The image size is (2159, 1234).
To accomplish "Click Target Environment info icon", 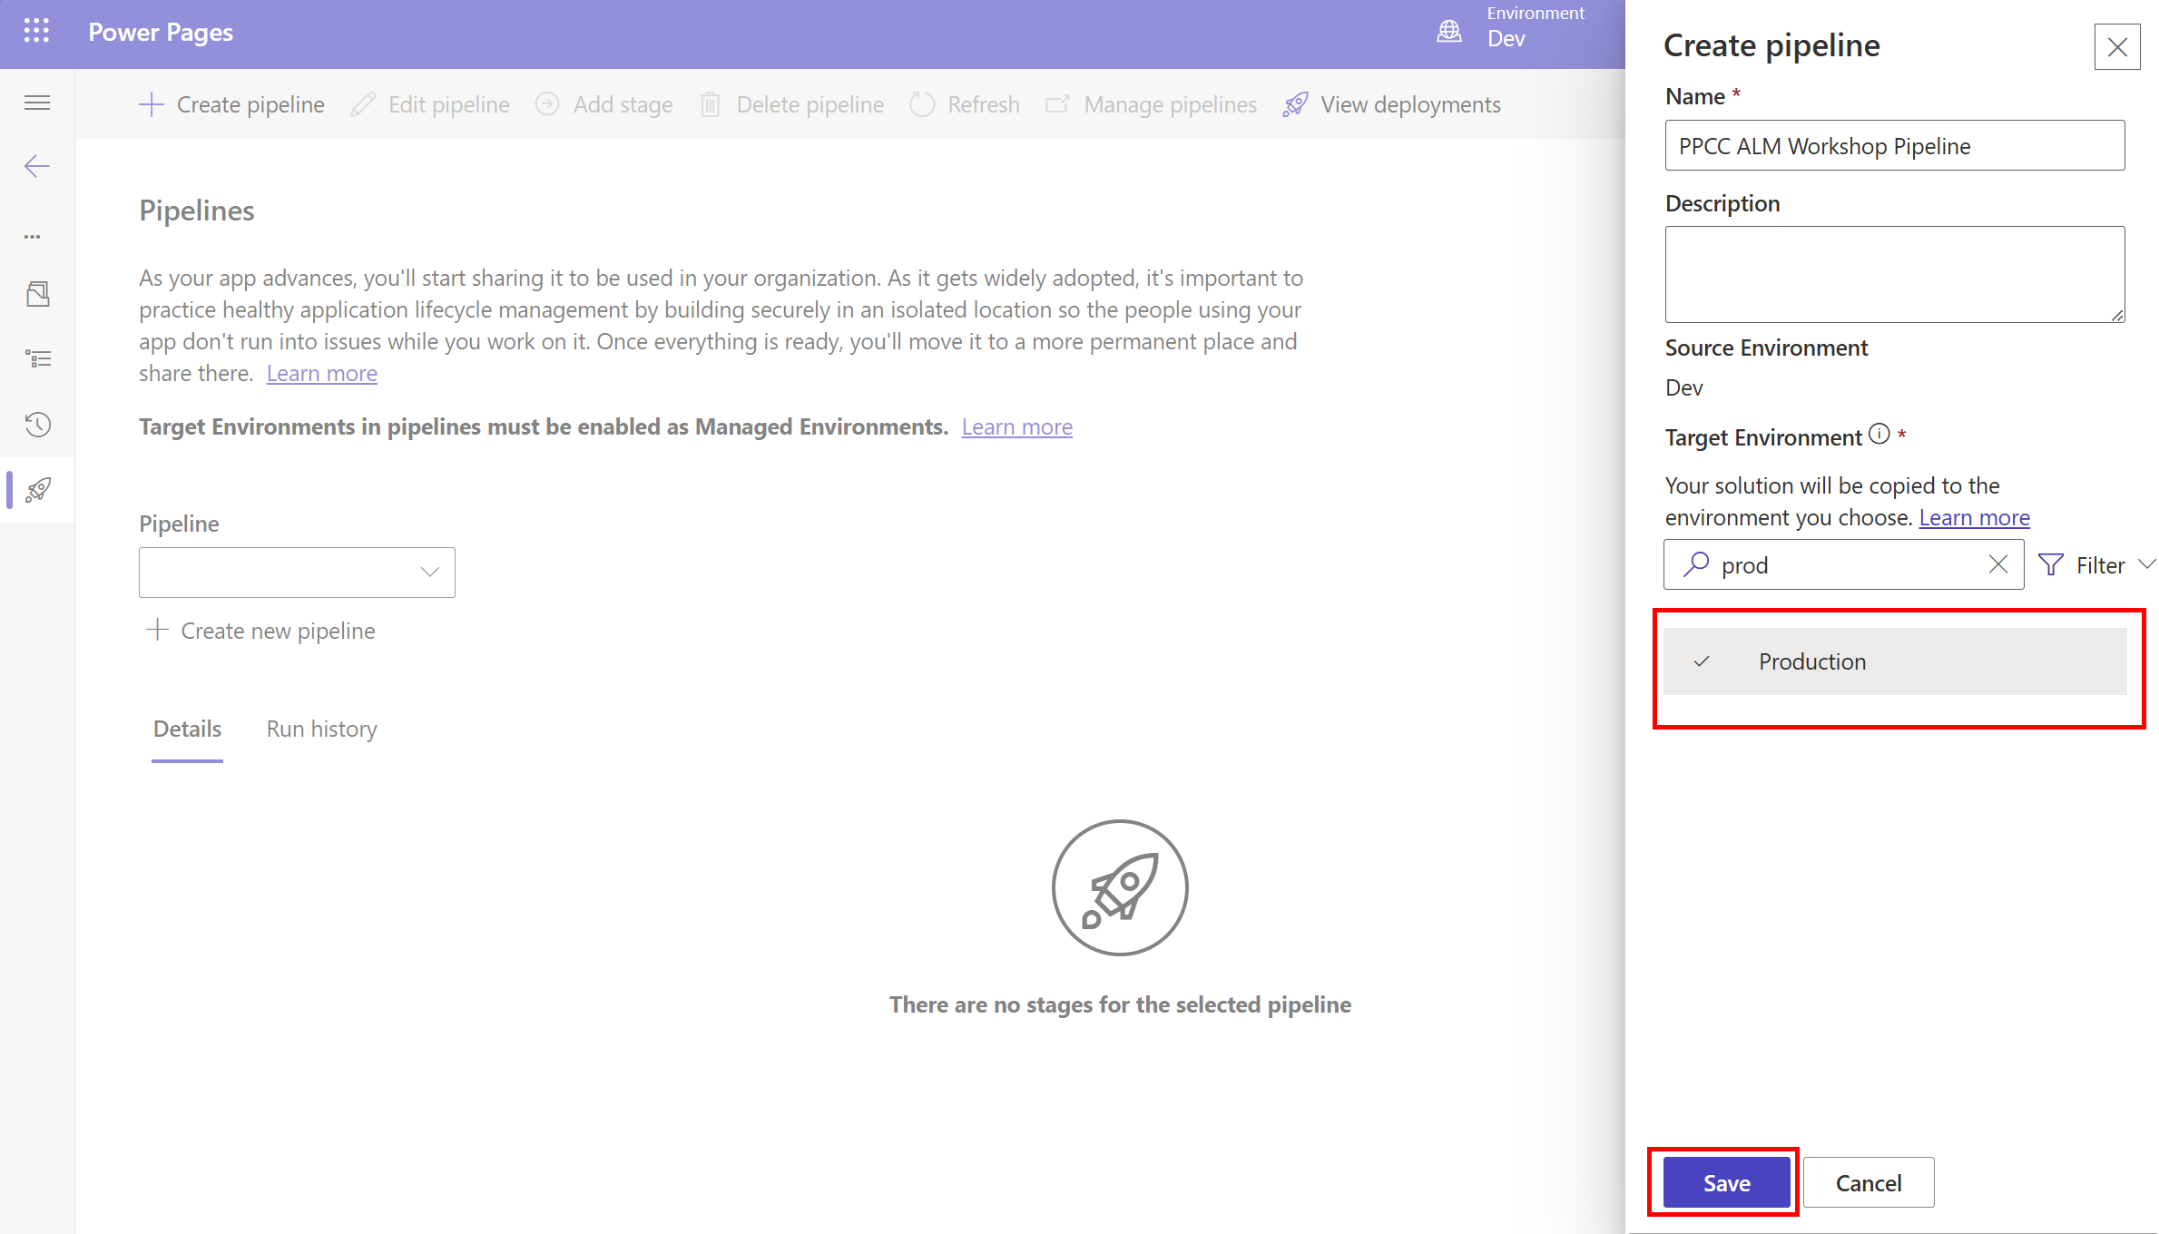I will pyautogui.click(x=1879, y=435).
